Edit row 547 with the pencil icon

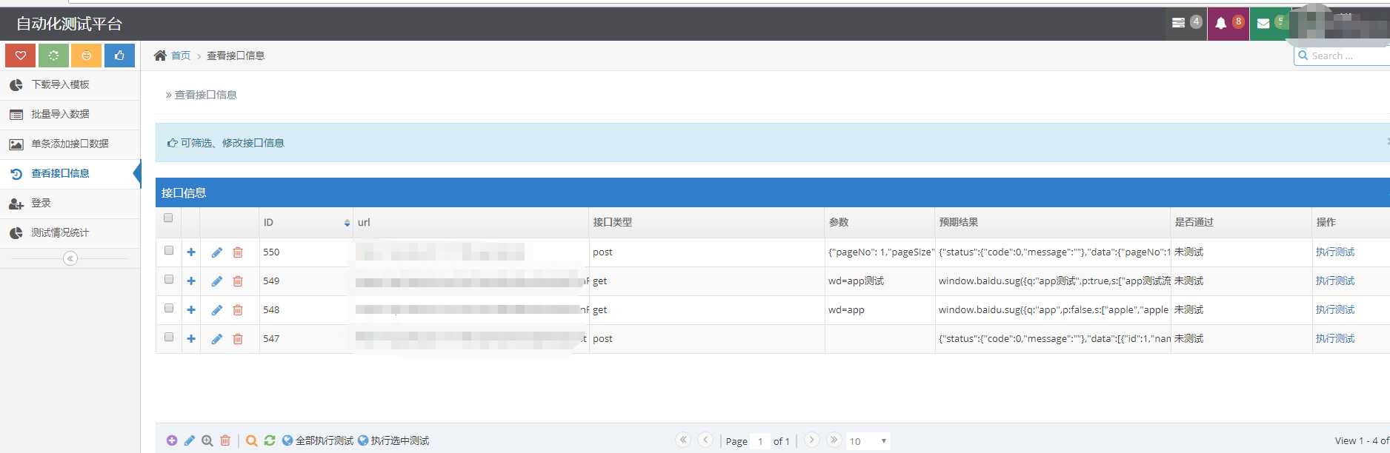click(x=217, y=339)
